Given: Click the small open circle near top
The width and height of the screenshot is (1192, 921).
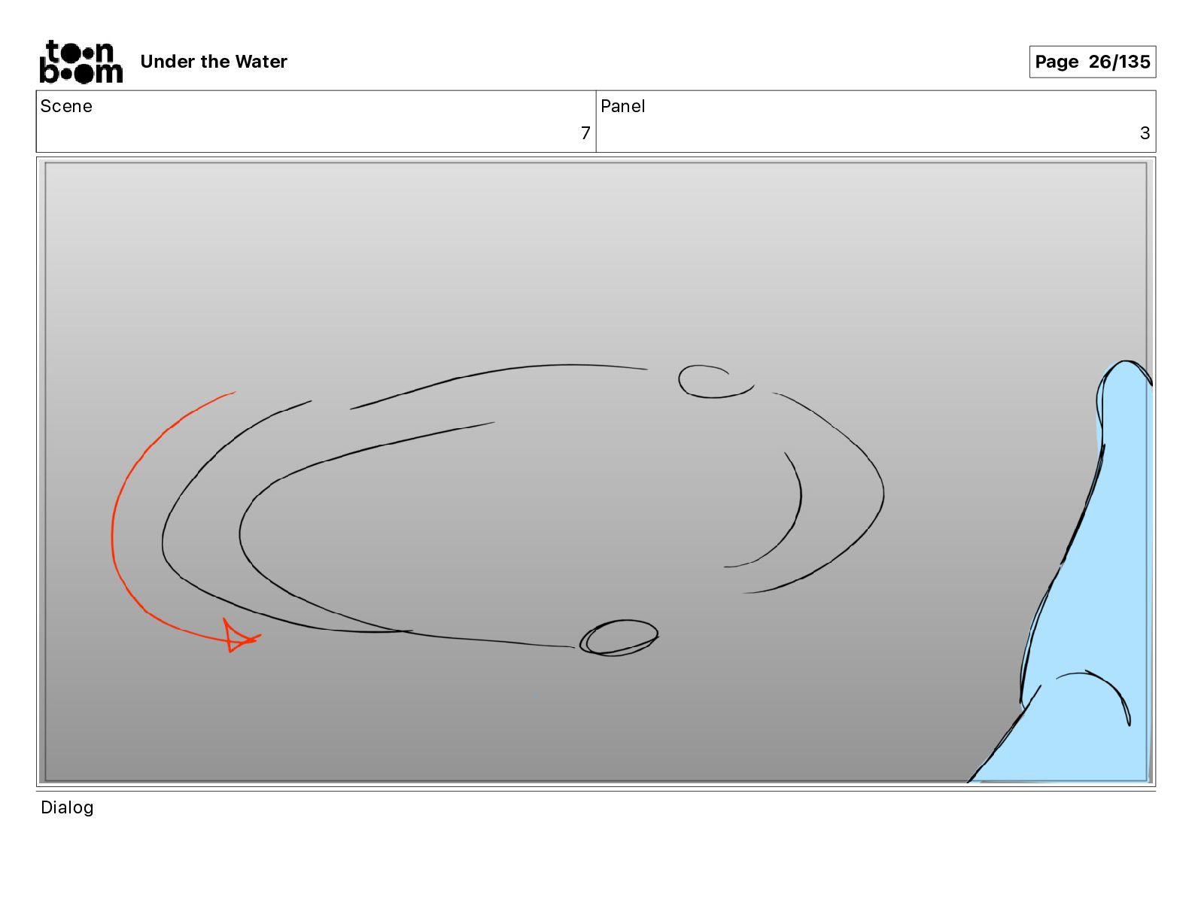Looking at the screenshot, I should [715, 381].
